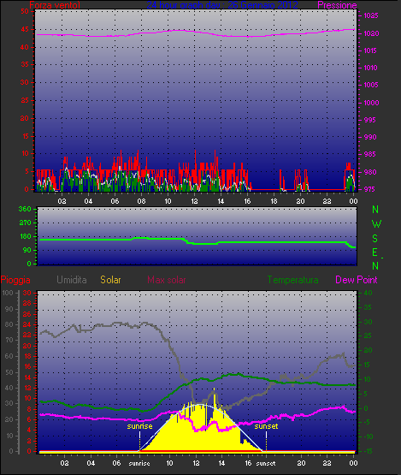Click the 'Pressione' pressure axis label
Image resolution: width=401 pixels, height=475 pixels.
coord(337,5)
